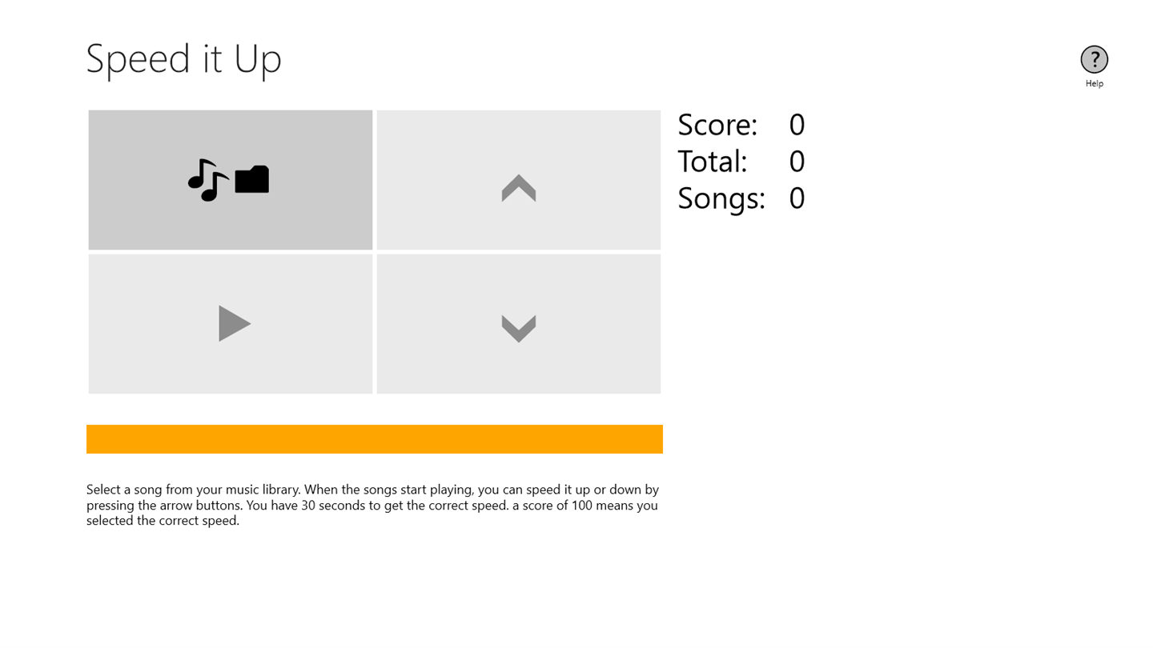Click the "Speed it Up" title
Viewport: 1153px width, 648px height.
coord(184,58)
